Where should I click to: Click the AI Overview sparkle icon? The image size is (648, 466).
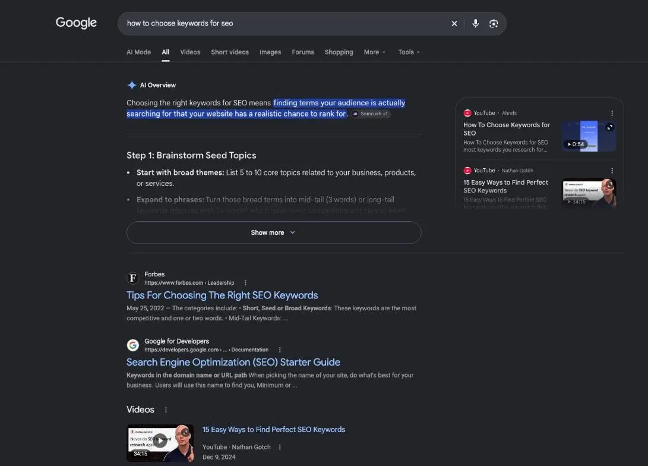[x=132, y=85]
